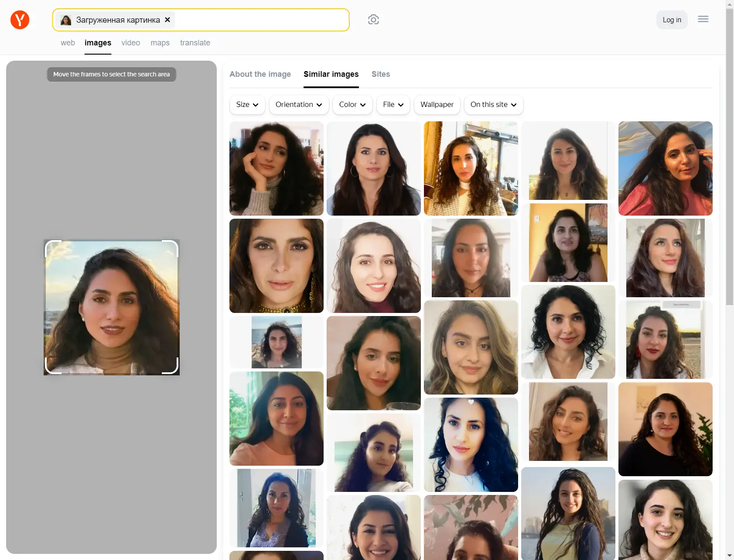Screen dimensions: 734x560
Task: Click the page vertical scrollbar
Action: [730, 175]
